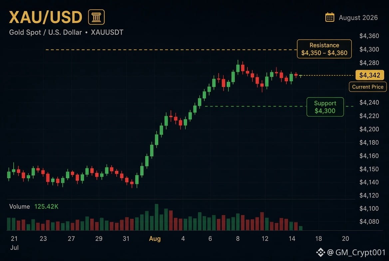Click the 14 date on the time axis
The width and height of the screenshot is (389, 261).
click(x=292, y=239)
